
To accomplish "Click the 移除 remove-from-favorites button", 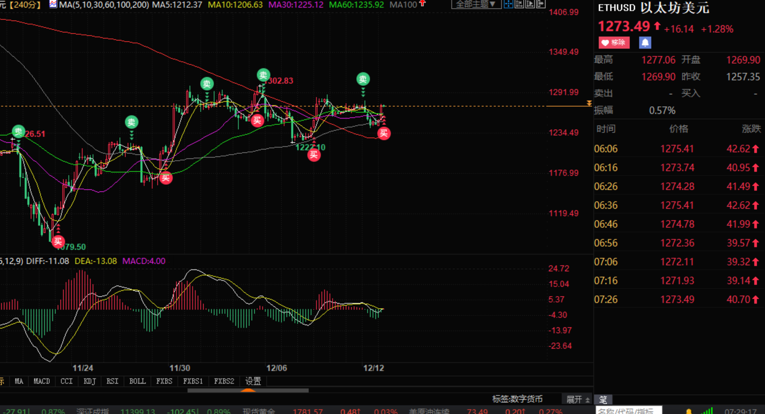I will [614, 43].
